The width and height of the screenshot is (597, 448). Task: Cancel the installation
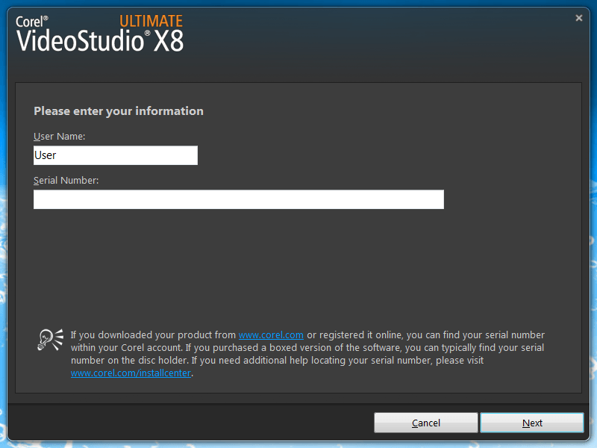(425, 423)
